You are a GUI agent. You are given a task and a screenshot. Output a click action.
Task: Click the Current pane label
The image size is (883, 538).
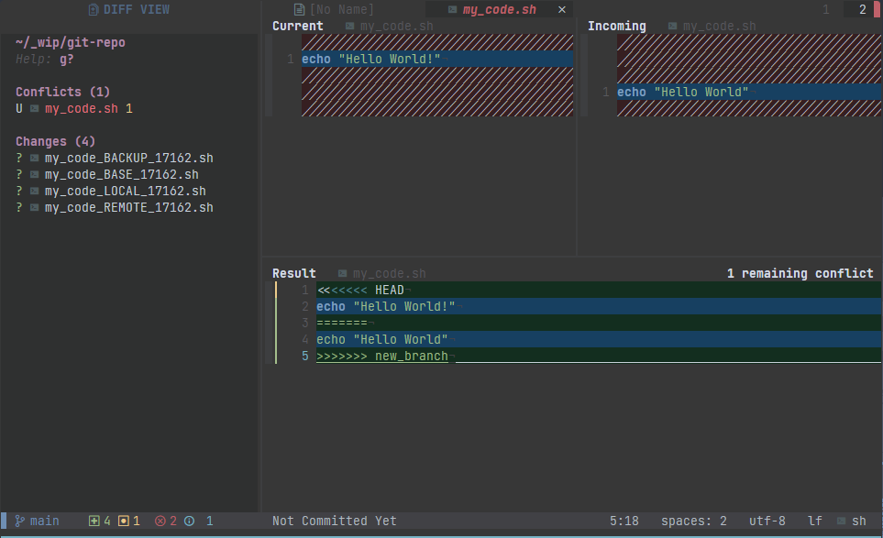pos(297,26)
